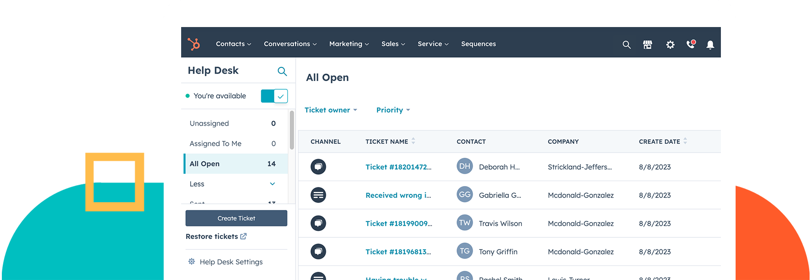Image resolution: width=811 pixels, height=280 pixels.
Task: Sort by Create Date column arrows
Action: click(685, 141)
